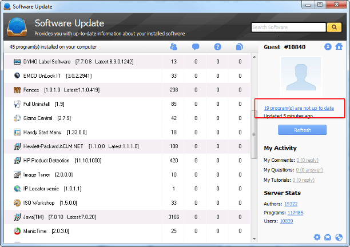
Task: Select the ISO Workshop [1.5.0.0] row text
Action: pyautogui.click(x=50, y=203)
